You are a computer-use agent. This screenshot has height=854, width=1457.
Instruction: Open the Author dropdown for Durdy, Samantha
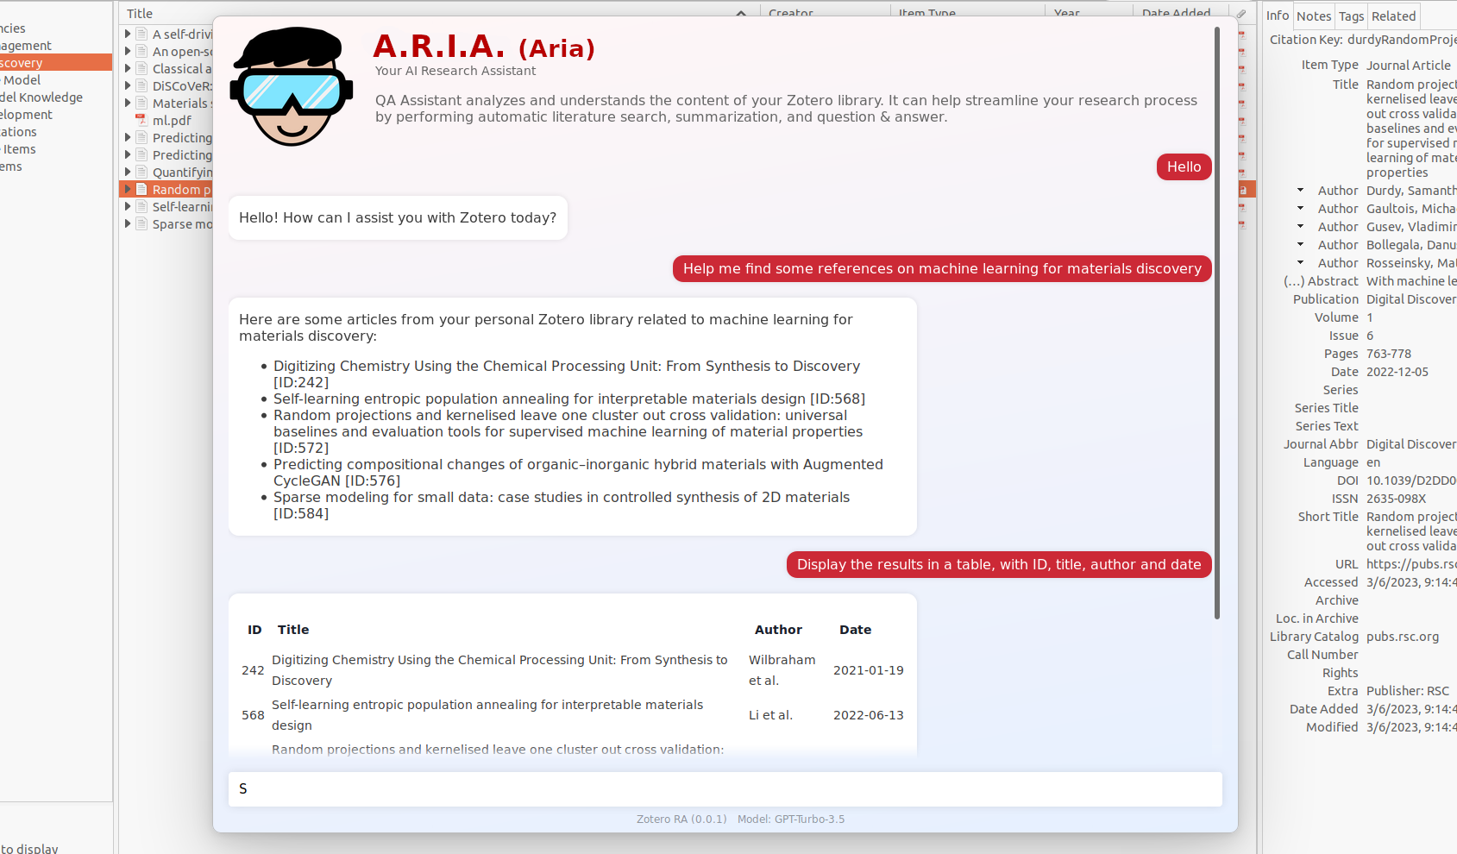pyautogui.click(x=1300, y=191)
